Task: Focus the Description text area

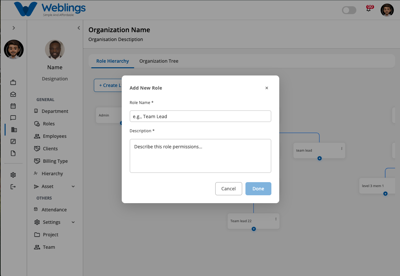Action: pos(200,156)
